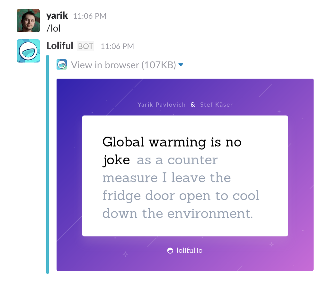
Task: Click the BOT badge next to Loliful
Action: [x=85, y=46]
